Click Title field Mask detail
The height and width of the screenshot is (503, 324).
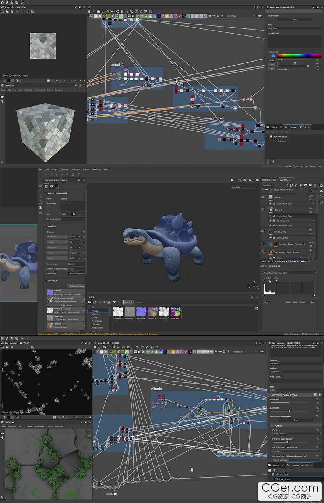[x=295, y=28]
